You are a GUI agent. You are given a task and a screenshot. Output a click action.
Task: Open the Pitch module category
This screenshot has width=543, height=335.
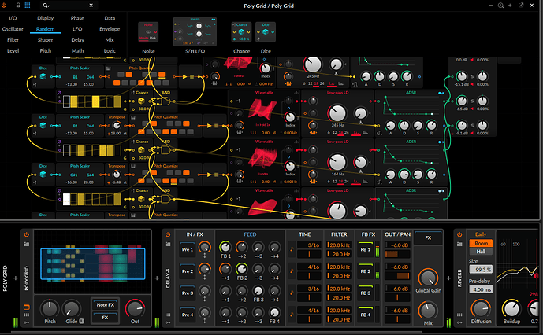[46, 51]
